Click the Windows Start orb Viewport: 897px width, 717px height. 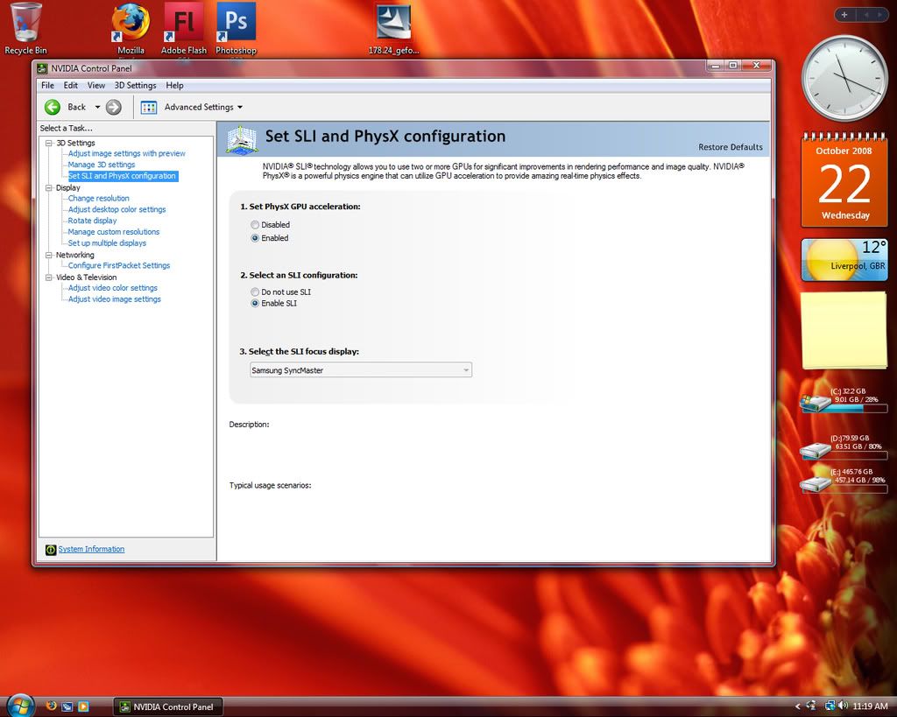coord(19,705)
